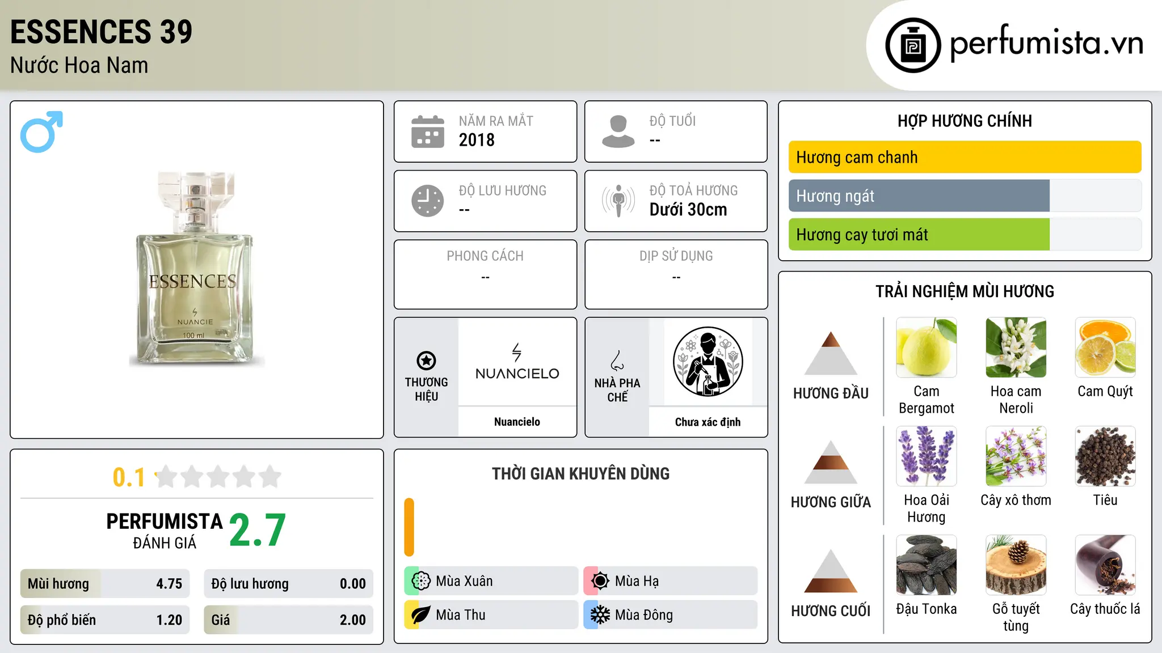This screenshot has height=653, width=1162.
Task: Click the 0.1 user rating number
Action: 129,477
